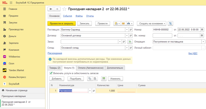This screenshot has height=109, width=206.
Task: Expand the Операция dropdown
Action: pos(203,42)
